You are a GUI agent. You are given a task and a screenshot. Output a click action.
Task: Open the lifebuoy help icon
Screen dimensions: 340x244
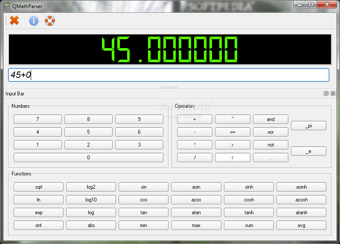pyautogui.click(x=50, y=21)
